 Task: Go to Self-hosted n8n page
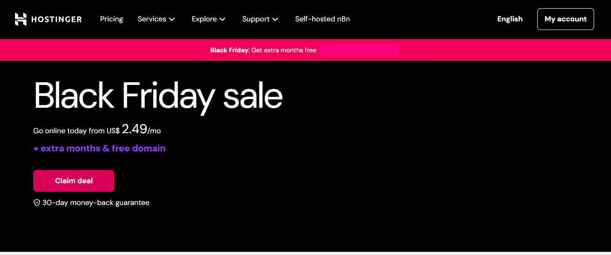pyautogui.click(x=323, y=19)
